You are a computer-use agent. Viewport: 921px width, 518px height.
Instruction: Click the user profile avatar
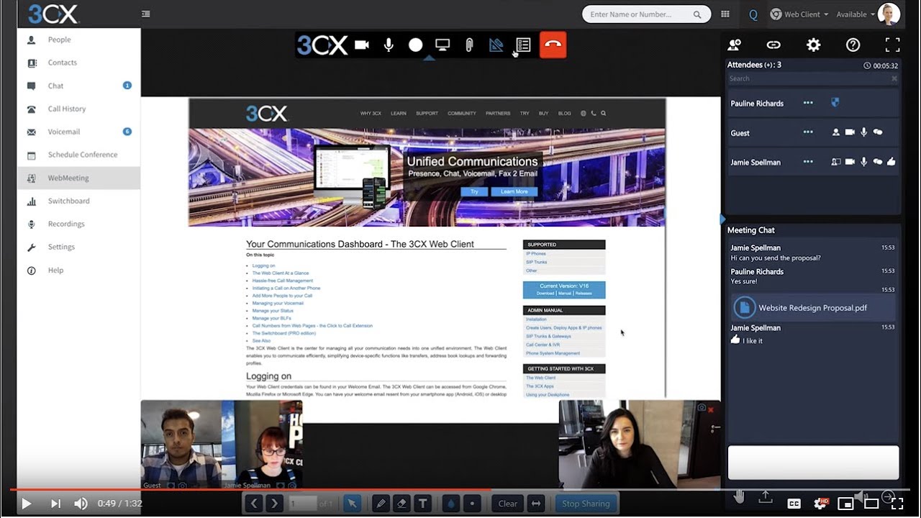889,14
